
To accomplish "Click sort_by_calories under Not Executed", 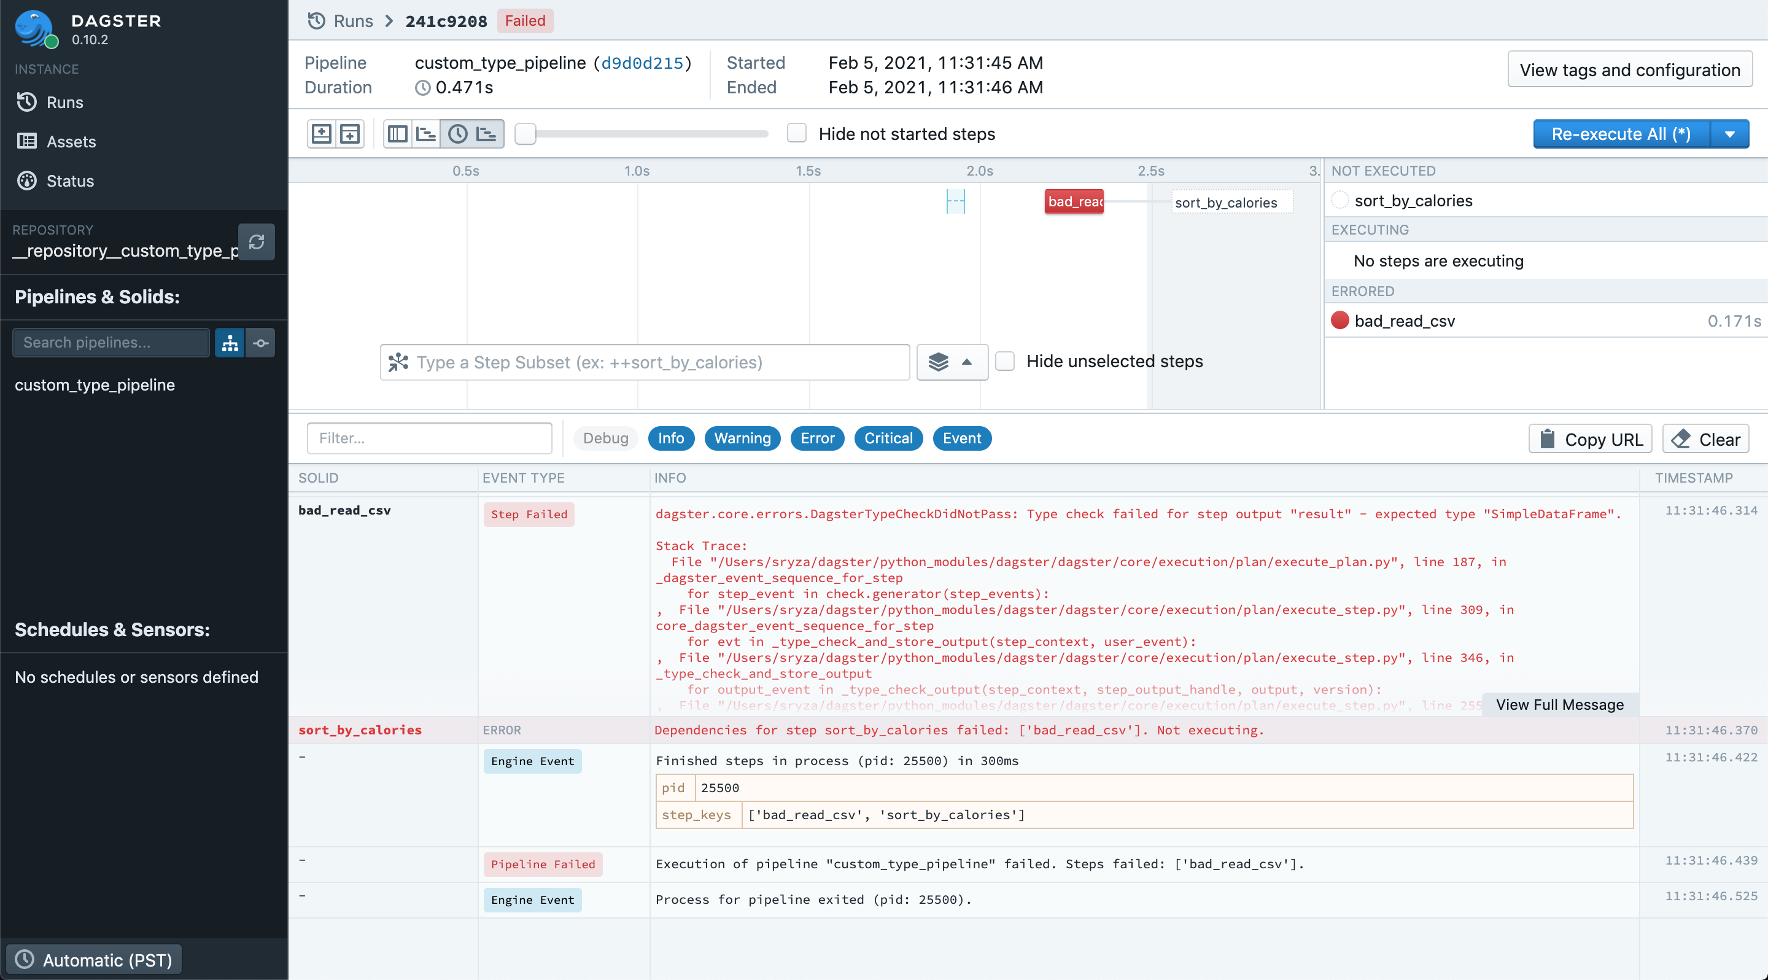I will (1413, 200).
